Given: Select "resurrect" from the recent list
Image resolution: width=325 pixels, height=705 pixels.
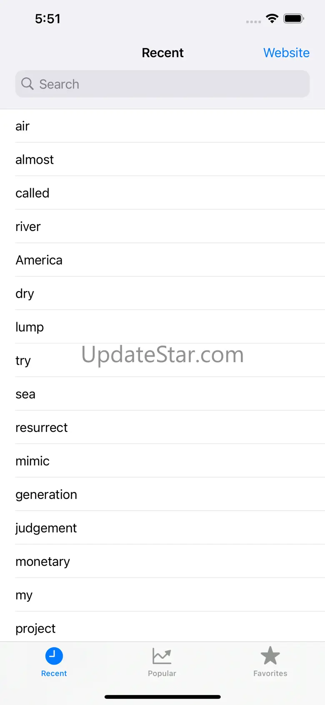Looking at the screenshot, I should click(42, 427).
